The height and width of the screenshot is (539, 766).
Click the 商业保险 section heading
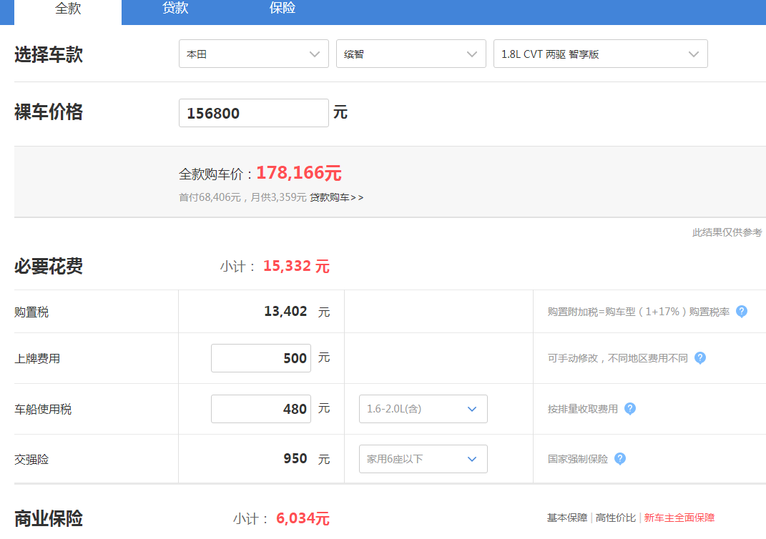(x=49, y=518)
